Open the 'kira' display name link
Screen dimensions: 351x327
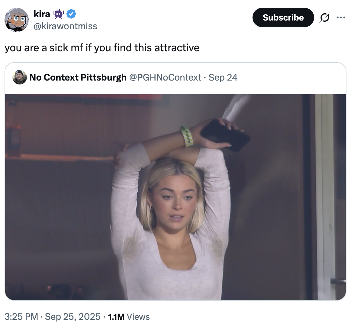[42, 14]
